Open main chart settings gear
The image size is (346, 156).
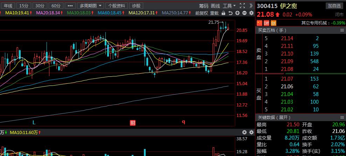(x=251, y=13)
